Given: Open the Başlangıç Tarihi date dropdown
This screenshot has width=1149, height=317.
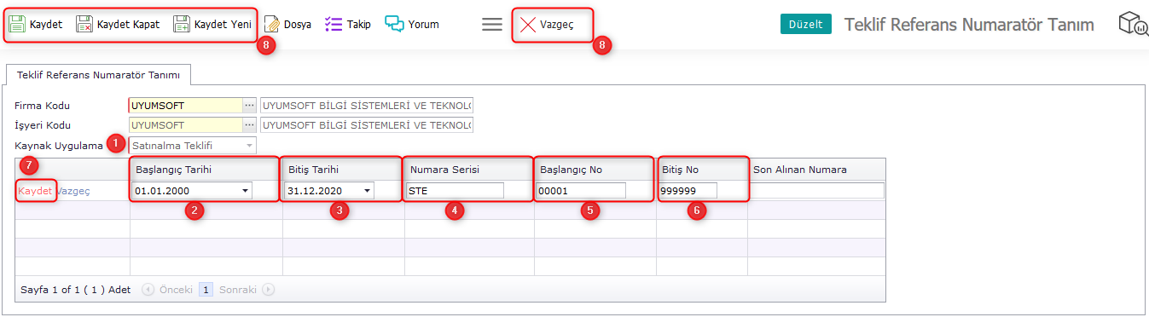Looking at the screenshot, I should click(246, 191).
